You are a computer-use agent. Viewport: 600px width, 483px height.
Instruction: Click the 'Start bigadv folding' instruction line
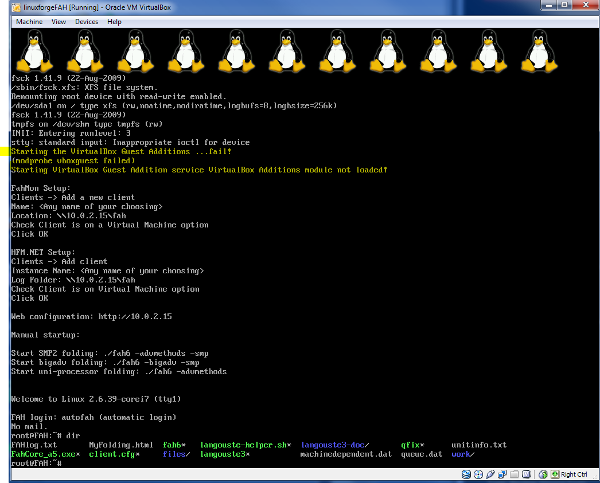pyautogui.click(x=105, y=362)
